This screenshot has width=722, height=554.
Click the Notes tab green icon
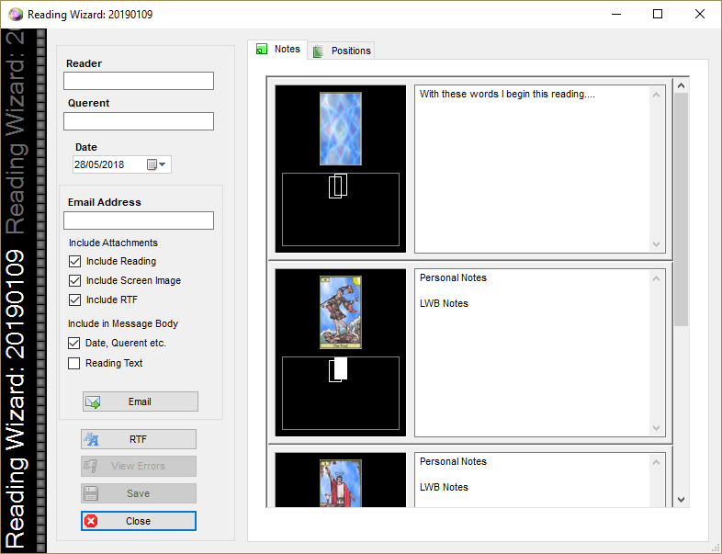(x=262, y=50)
